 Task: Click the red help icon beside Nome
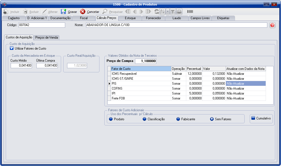pos(272,25)
